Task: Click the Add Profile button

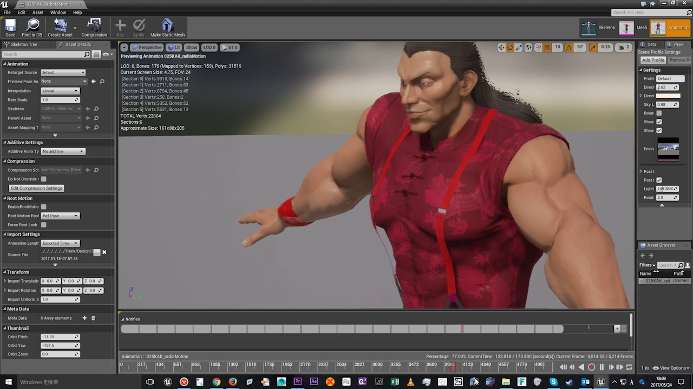Action: coord(653,60)
